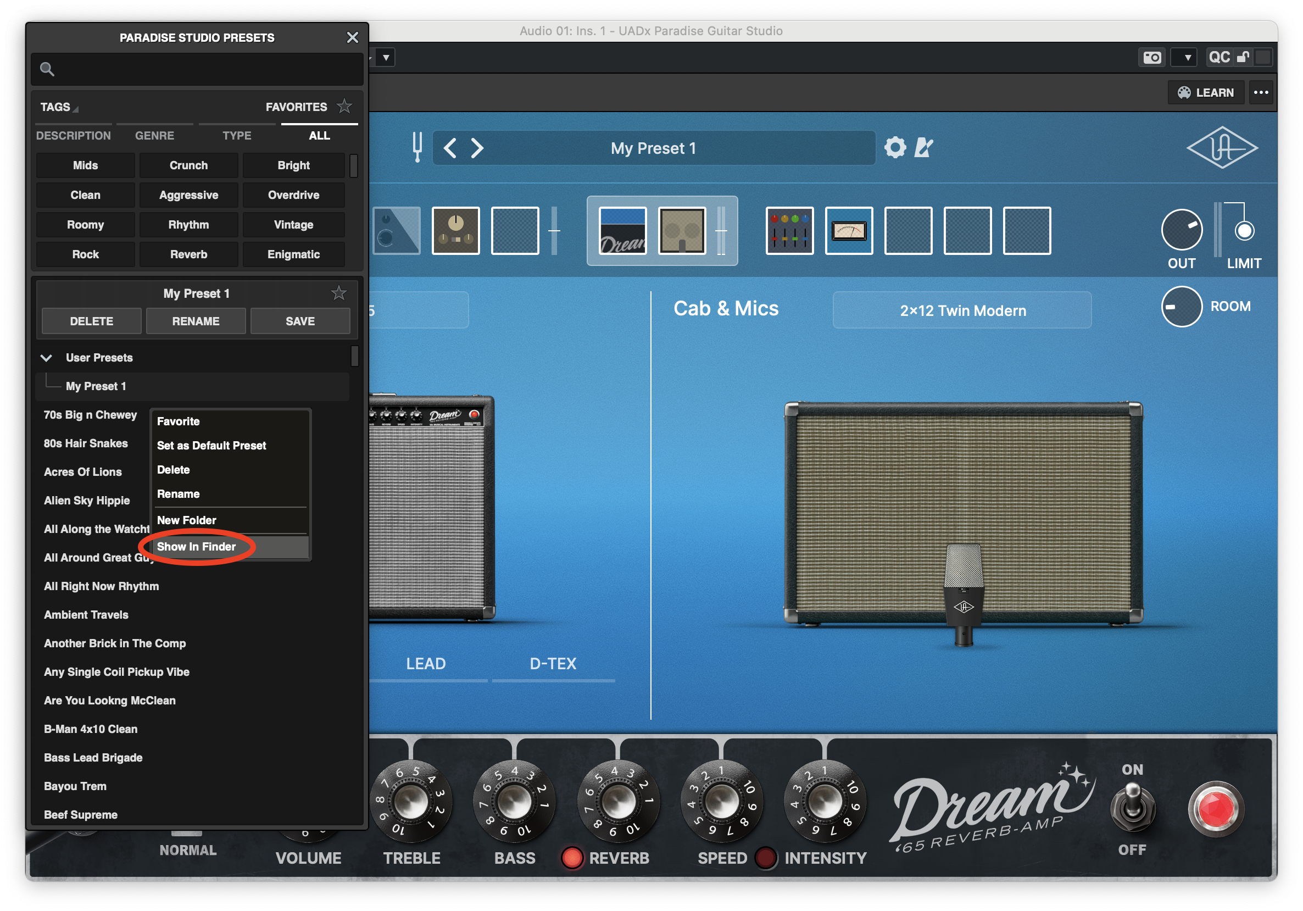Switch to the GENRE tag tab
Screen dimensions: 1303x911
point(154,136)
